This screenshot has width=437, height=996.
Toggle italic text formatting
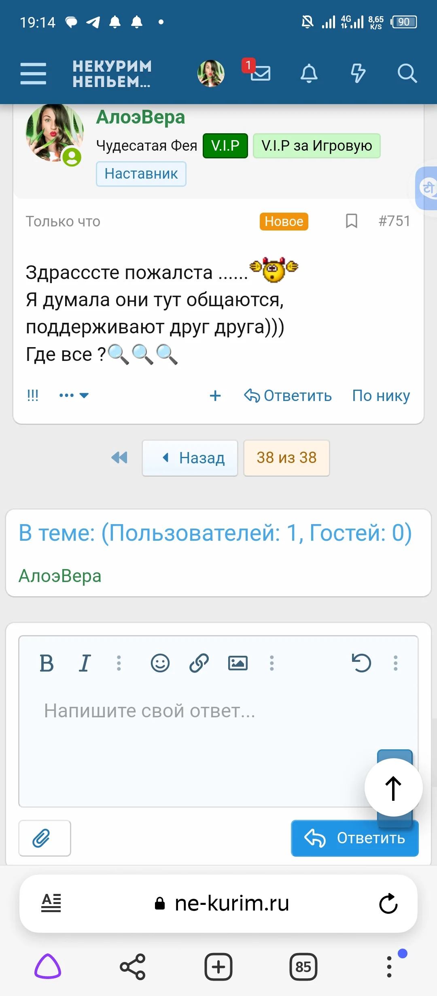click(85, 663)
